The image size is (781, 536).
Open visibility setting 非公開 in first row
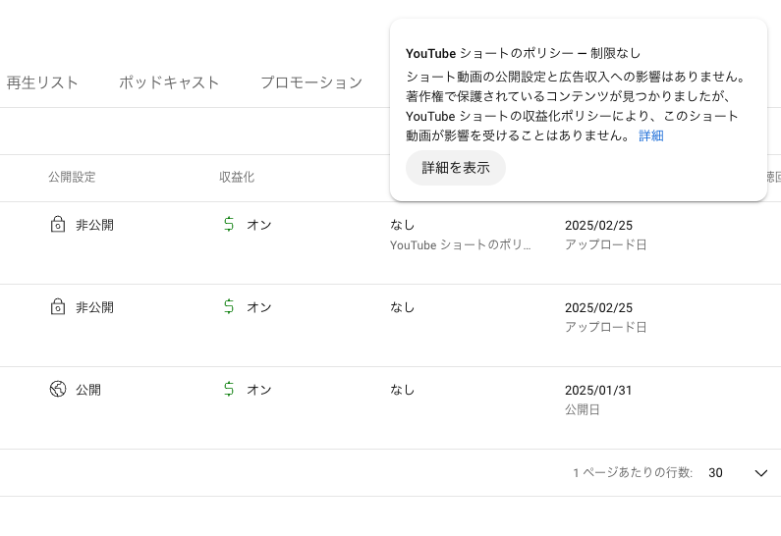tap(94, 225)
